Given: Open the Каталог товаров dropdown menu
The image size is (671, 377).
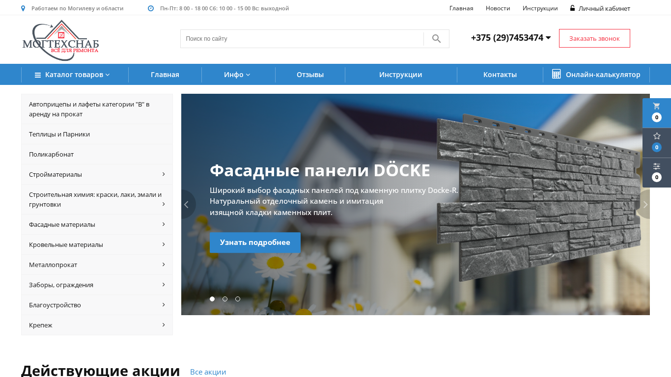Looking at the screenshot, I should point(73,75).
